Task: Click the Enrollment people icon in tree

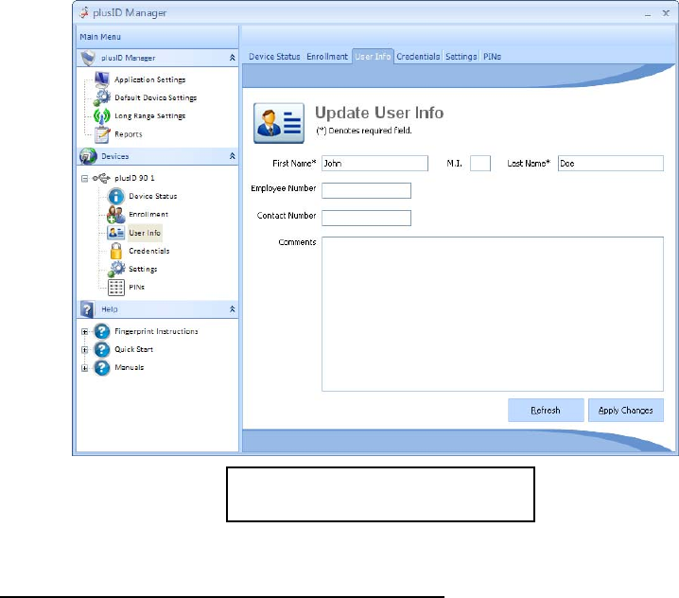Action: [x=116, y=215]
